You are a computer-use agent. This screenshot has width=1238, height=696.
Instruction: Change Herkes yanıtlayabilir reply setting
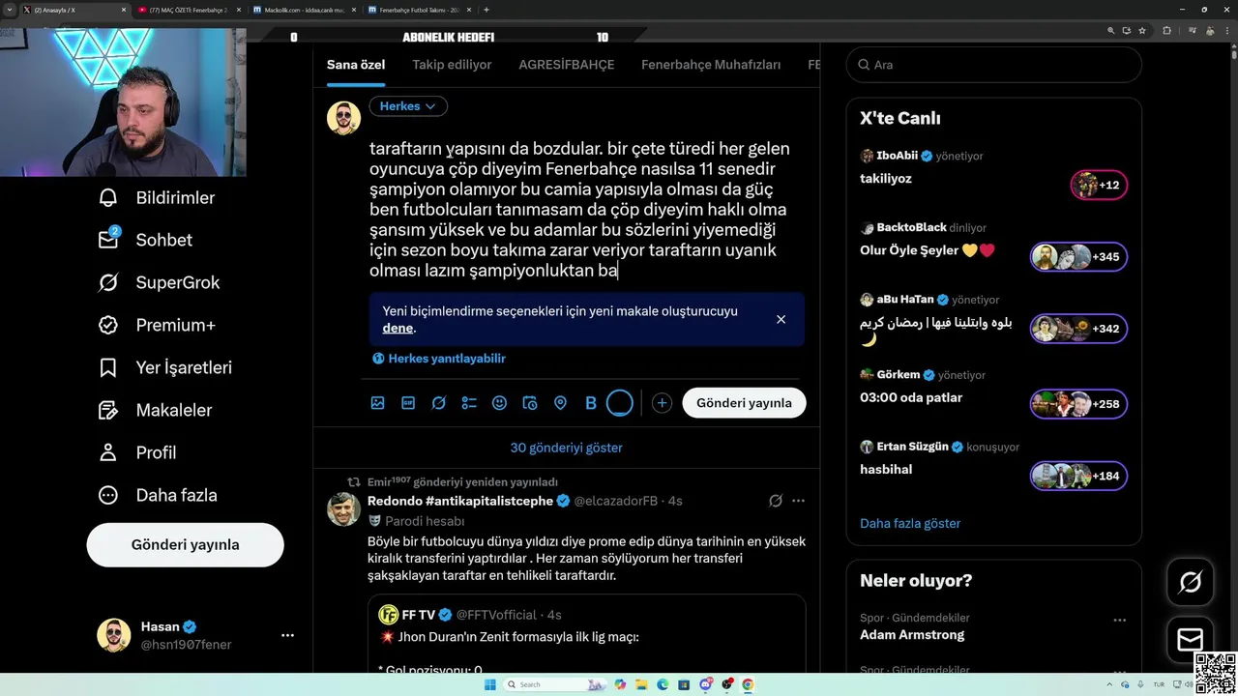tap(439, 359)
